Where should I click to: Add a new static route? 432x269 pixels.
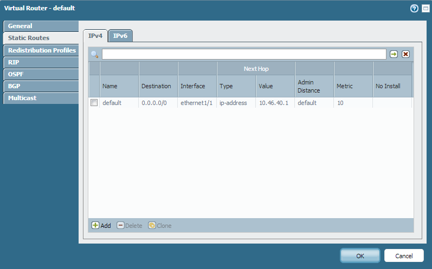(101, 226)
